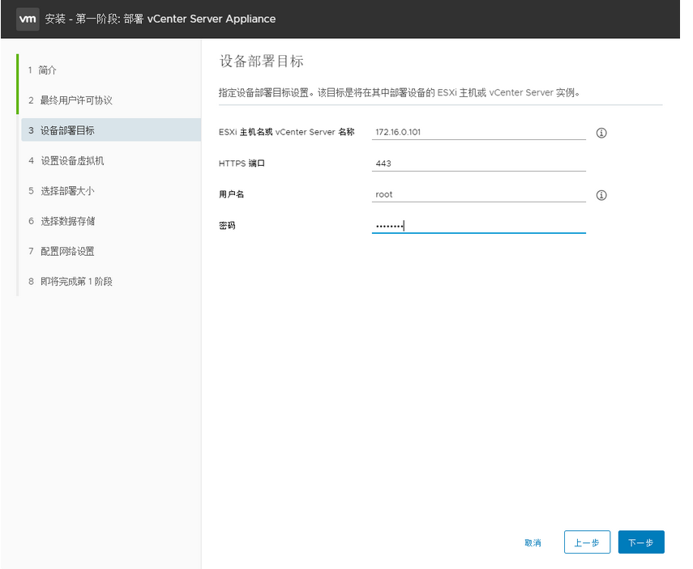Click the title 安装 - 第一阶段: 部署 vCenter Server Appliance

tap(160, 19)
